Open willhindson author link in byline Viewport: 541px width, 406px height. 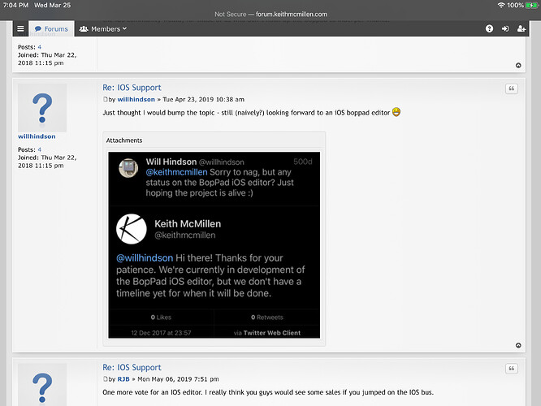(x=136, y=99)
